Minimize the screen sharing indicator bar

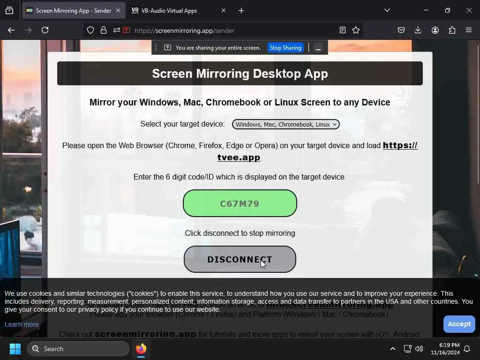coord(318,48)
